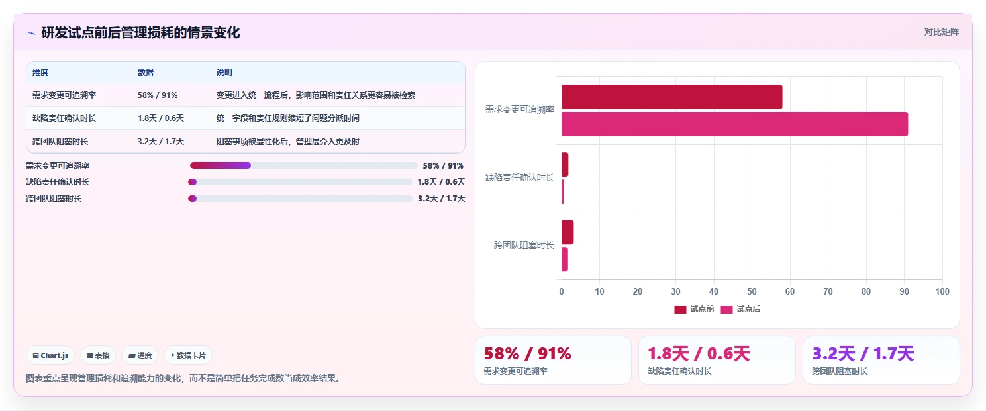Click the 试点后 bar for 需求变更可追溯率 in the chart

pos(735,124)
